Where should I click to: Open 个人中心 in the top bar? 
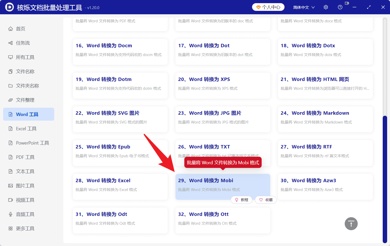pos(268,7)
